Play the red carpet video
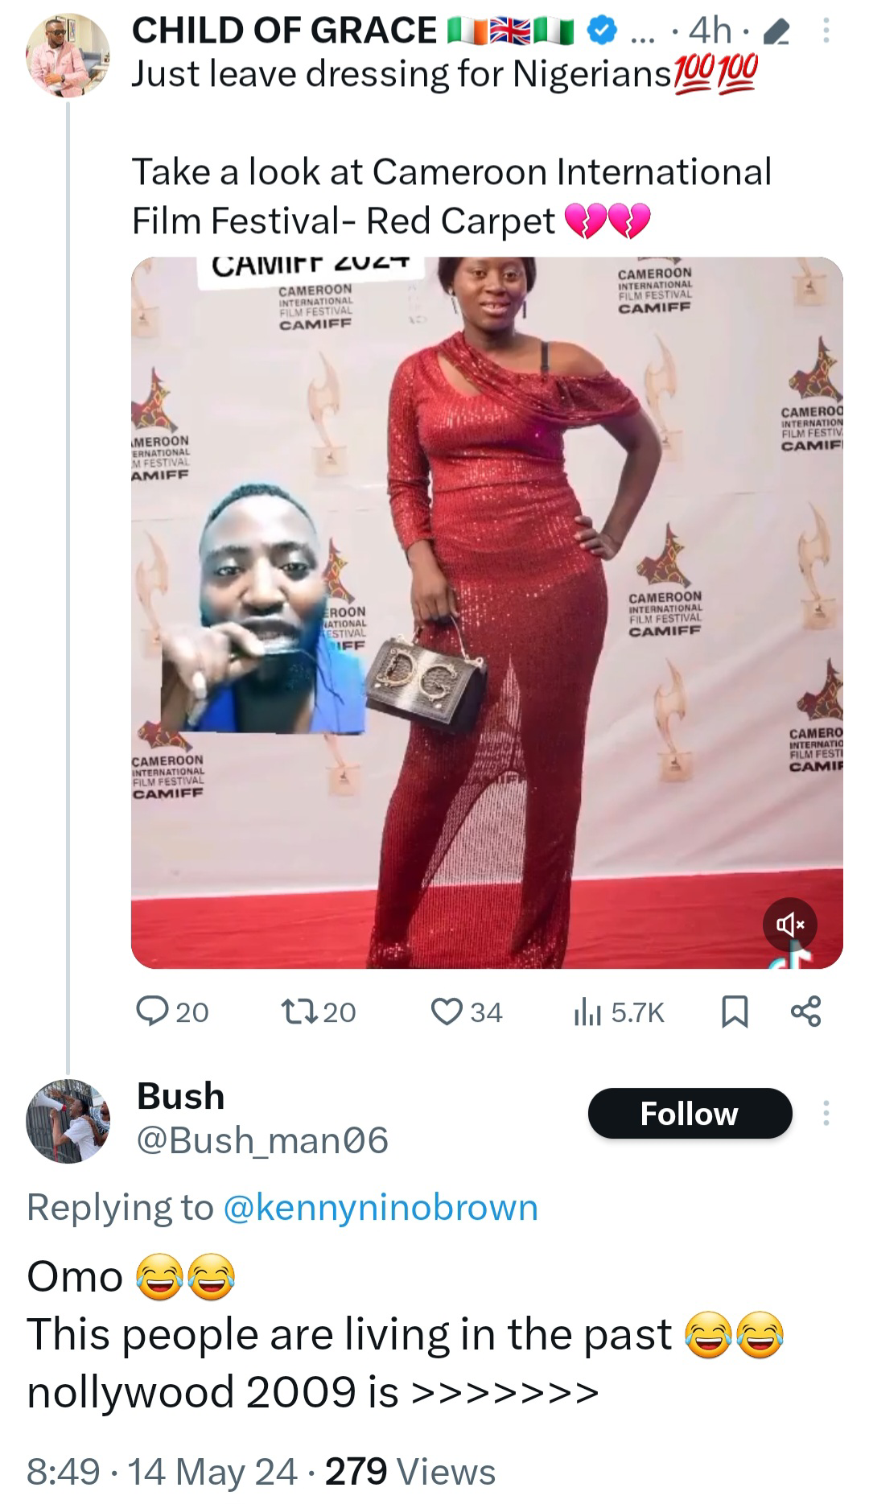 487,612
